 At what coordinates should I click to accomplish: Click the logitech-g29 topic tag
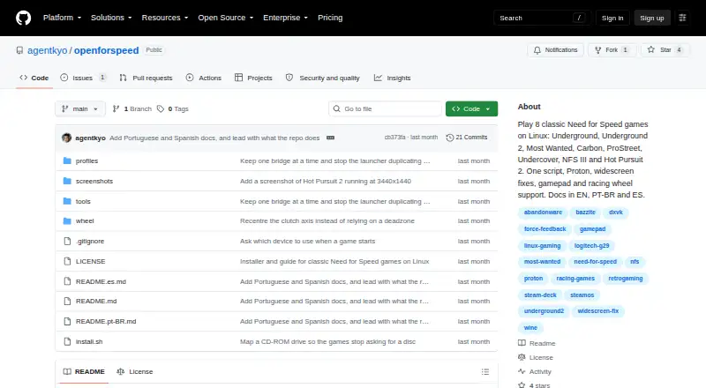click(591, 246)
